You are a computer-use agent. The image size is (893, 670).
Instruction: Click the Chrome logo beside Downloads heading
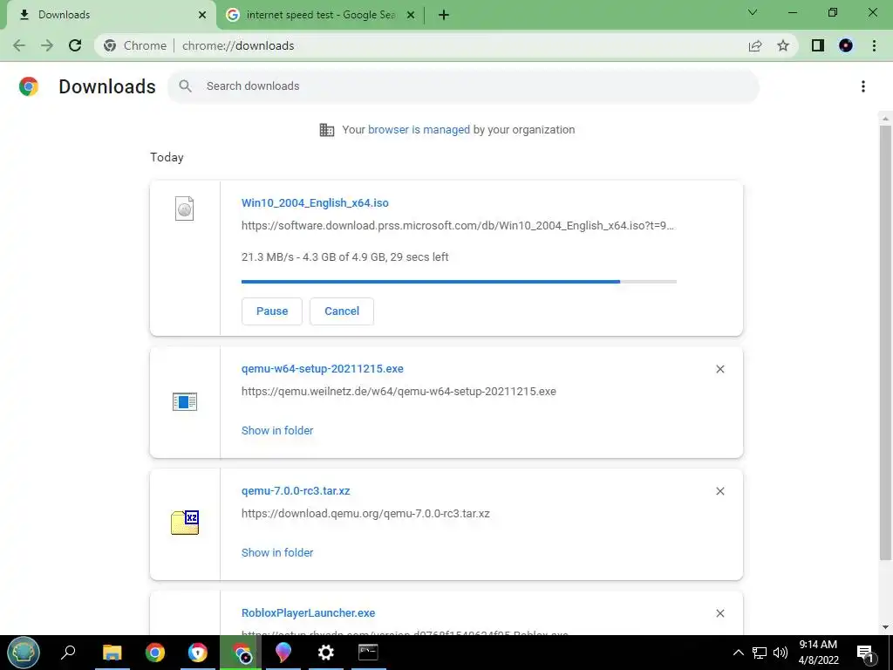[29, 86]
